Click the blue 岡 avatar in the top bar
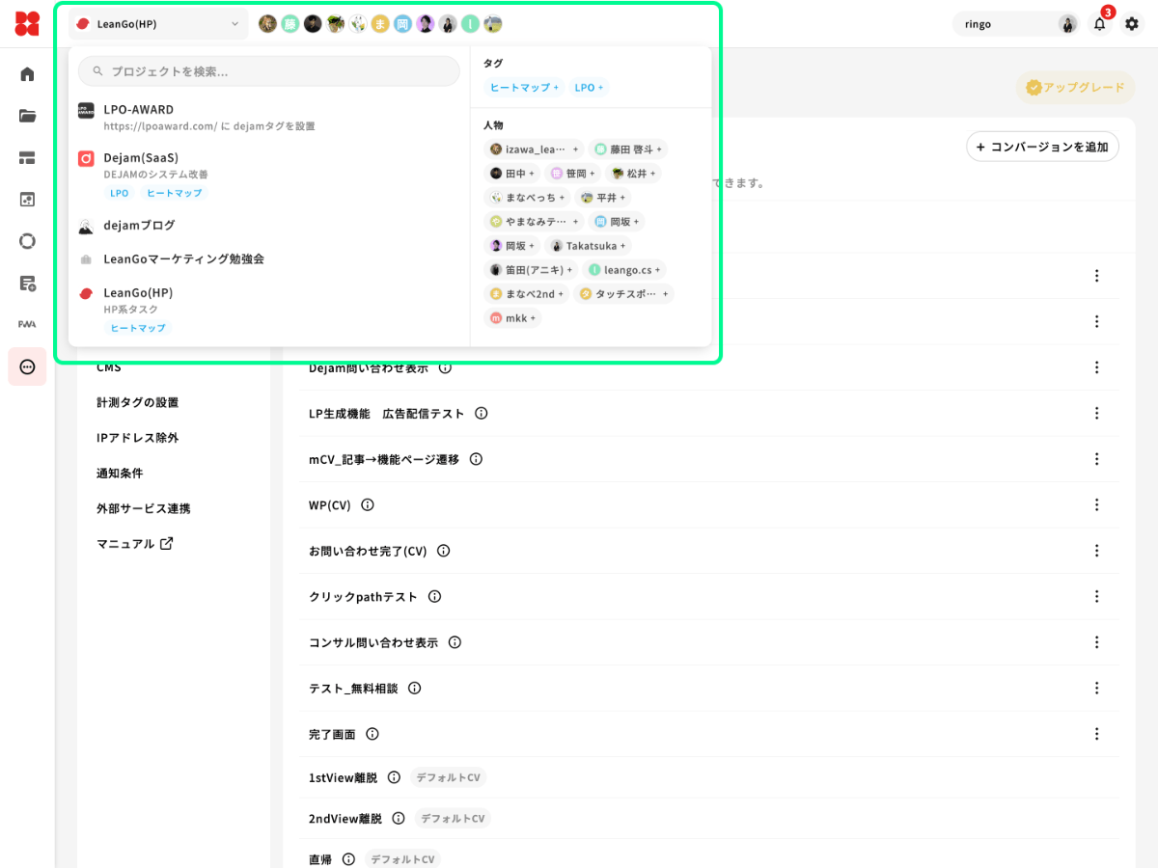Image resolution: width=1158 pixels, height=868 pixels. pyautogui.click(x=402, y=24)
